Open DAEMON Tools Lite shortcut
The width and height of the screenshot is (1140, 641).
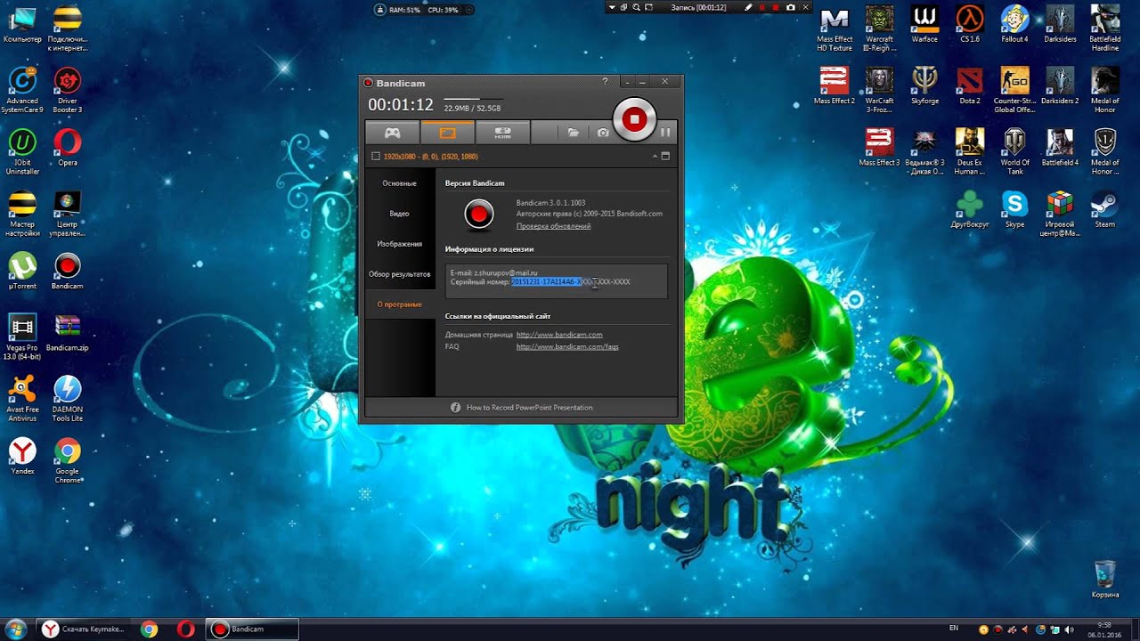click(x=68, y=399)
